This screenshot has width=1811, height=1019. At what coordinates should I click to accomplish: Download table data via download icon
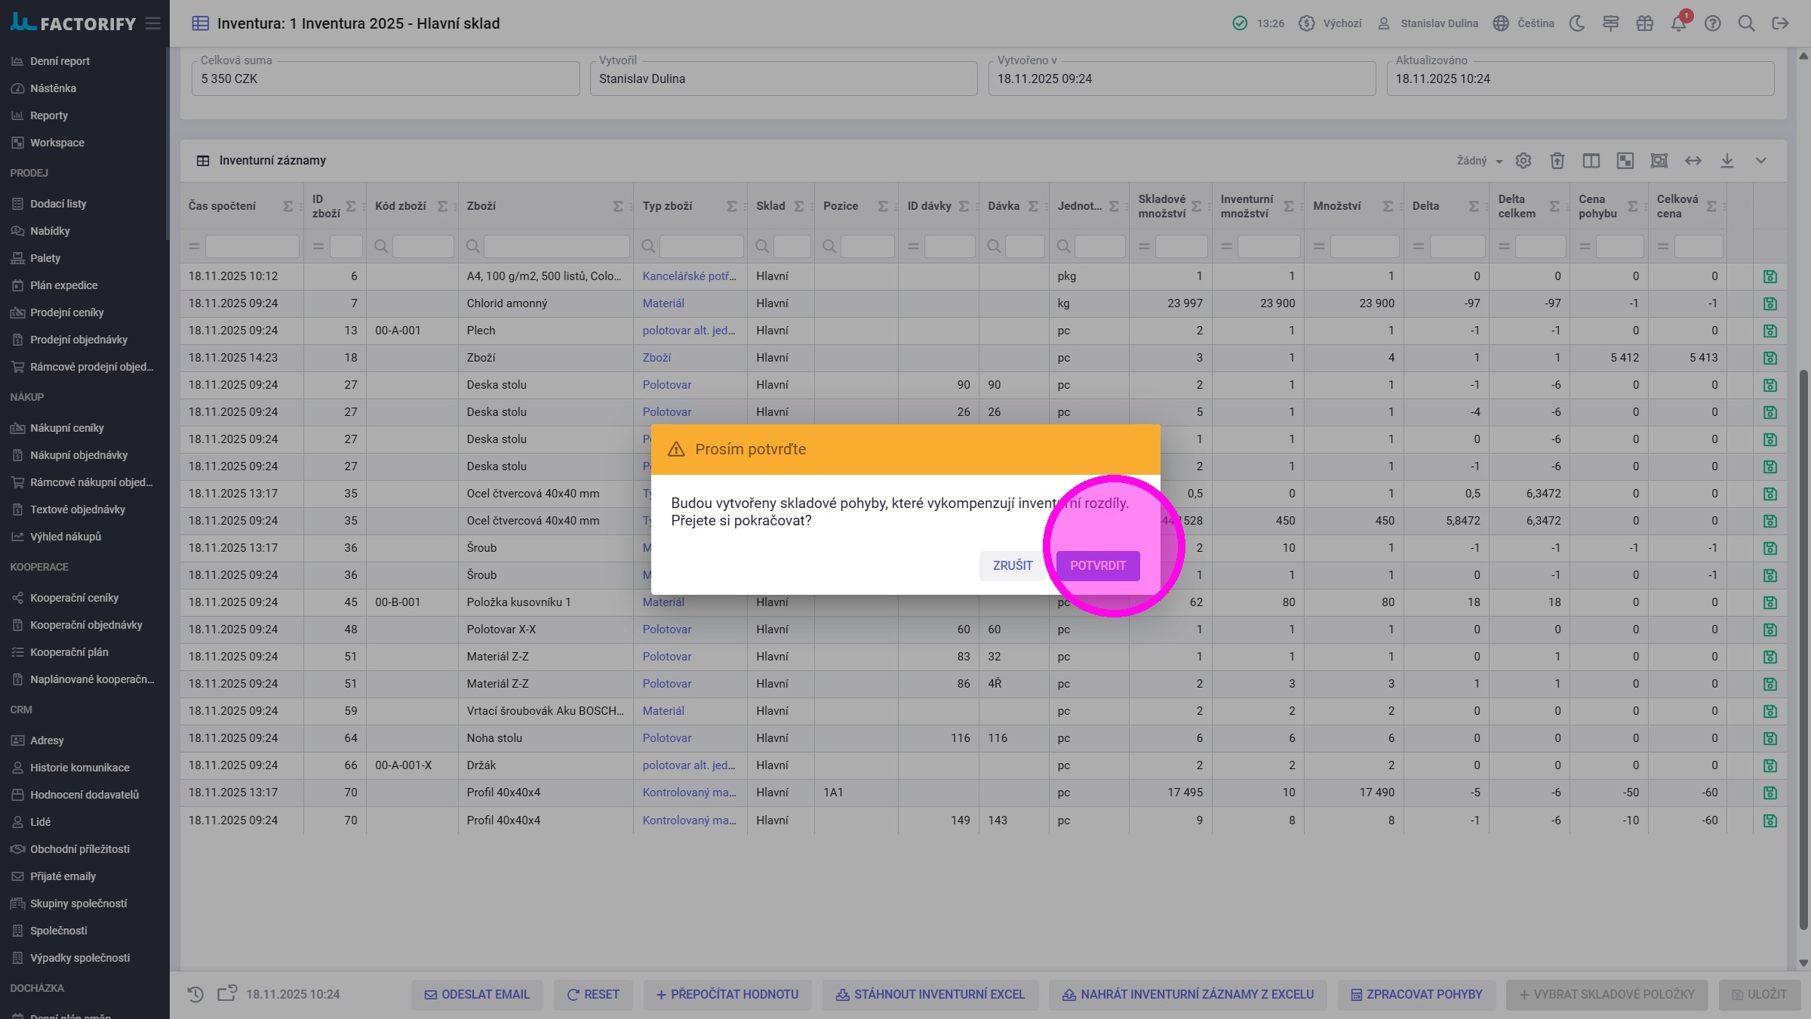click(1727, 161)
